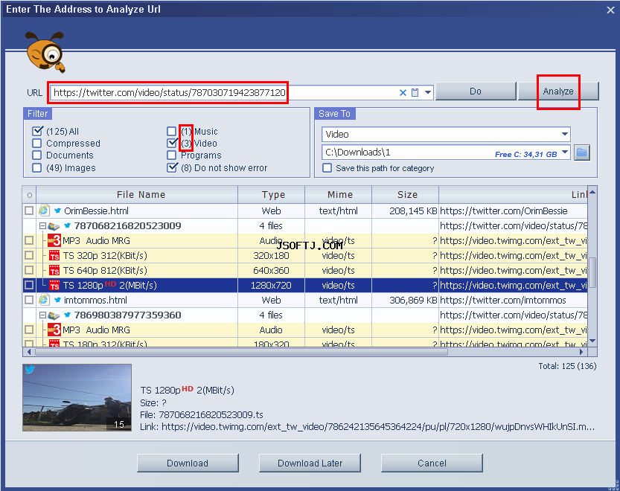Click the browse folder icon beside the save path

click(581, 153)
